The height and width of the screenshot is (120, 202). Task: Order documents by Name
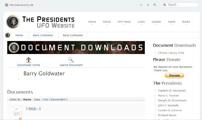coord(27,99)
